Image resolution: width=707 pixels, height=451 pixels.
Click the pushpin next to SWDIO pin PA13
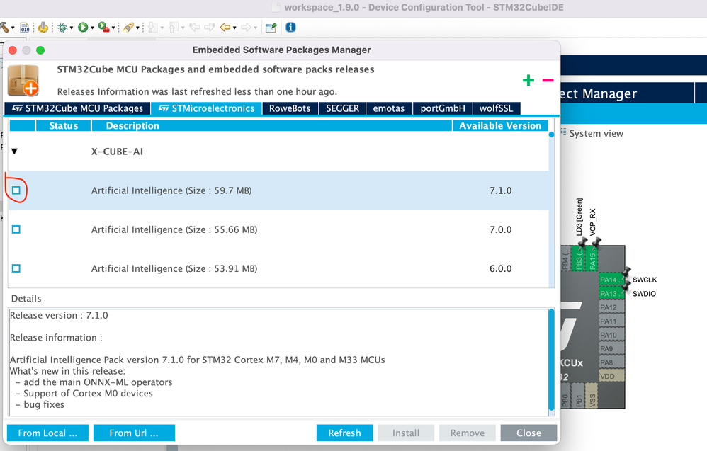626,285
